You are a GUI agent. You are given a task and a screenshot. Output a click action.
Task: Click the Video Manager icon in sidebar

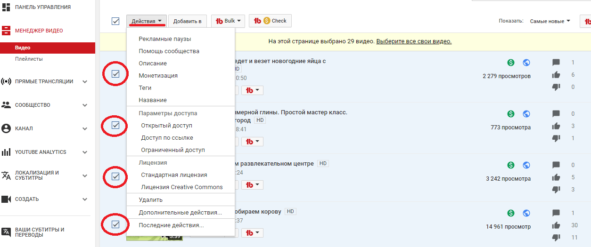[6, 31]
